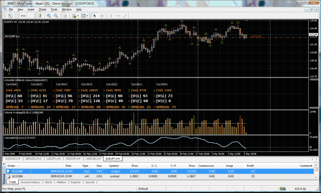Open the File menu
This screenshot has width=321, height=193.
11,9
